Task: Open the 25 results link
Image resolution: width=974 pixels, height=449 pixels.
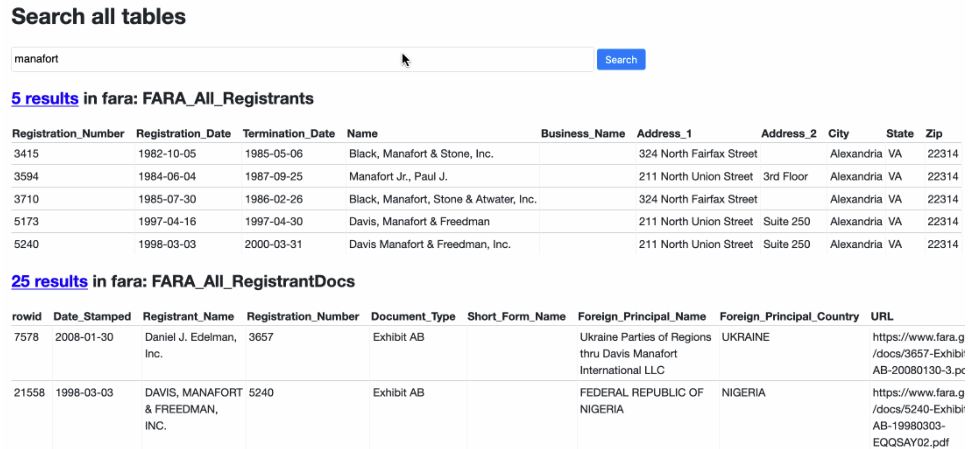Action: point(49,282)
